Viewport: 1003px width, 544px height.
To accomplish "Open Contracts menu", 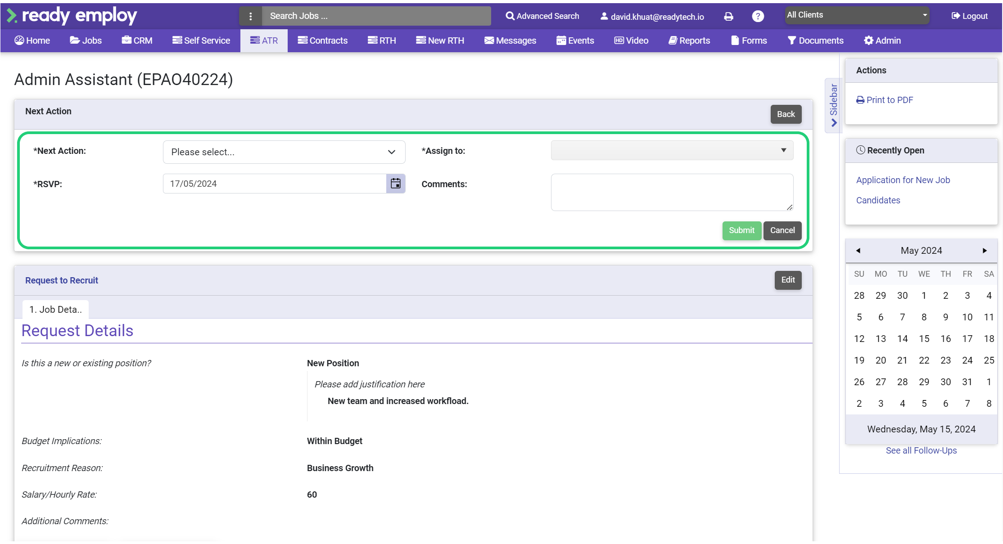I will 323,40.
